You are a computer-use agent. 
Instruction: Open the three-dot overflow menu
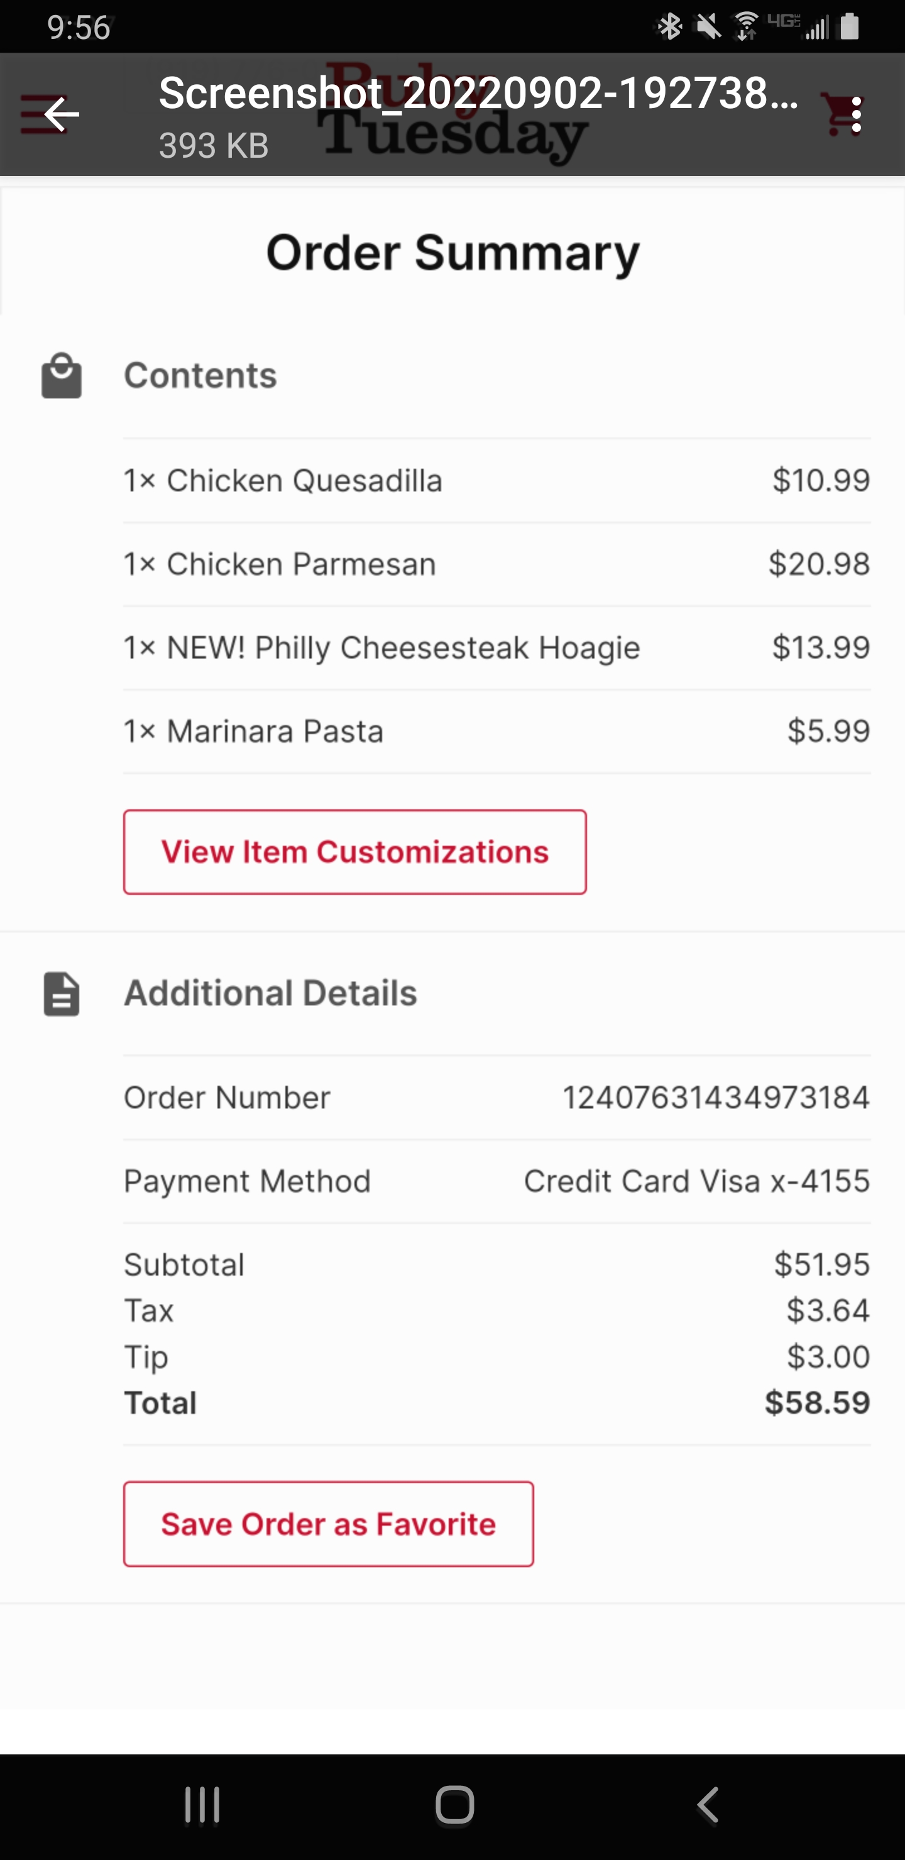(856, 115)
